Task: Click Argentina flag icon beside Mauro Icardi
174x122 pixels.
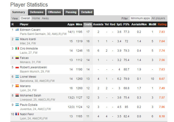Action: 17,39
